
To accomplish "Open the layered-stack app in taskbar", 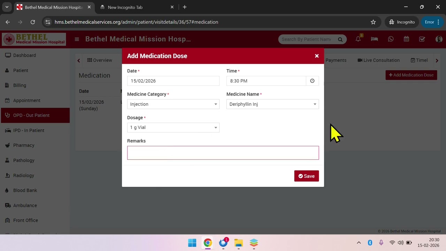I will click(x=254, y=243).
